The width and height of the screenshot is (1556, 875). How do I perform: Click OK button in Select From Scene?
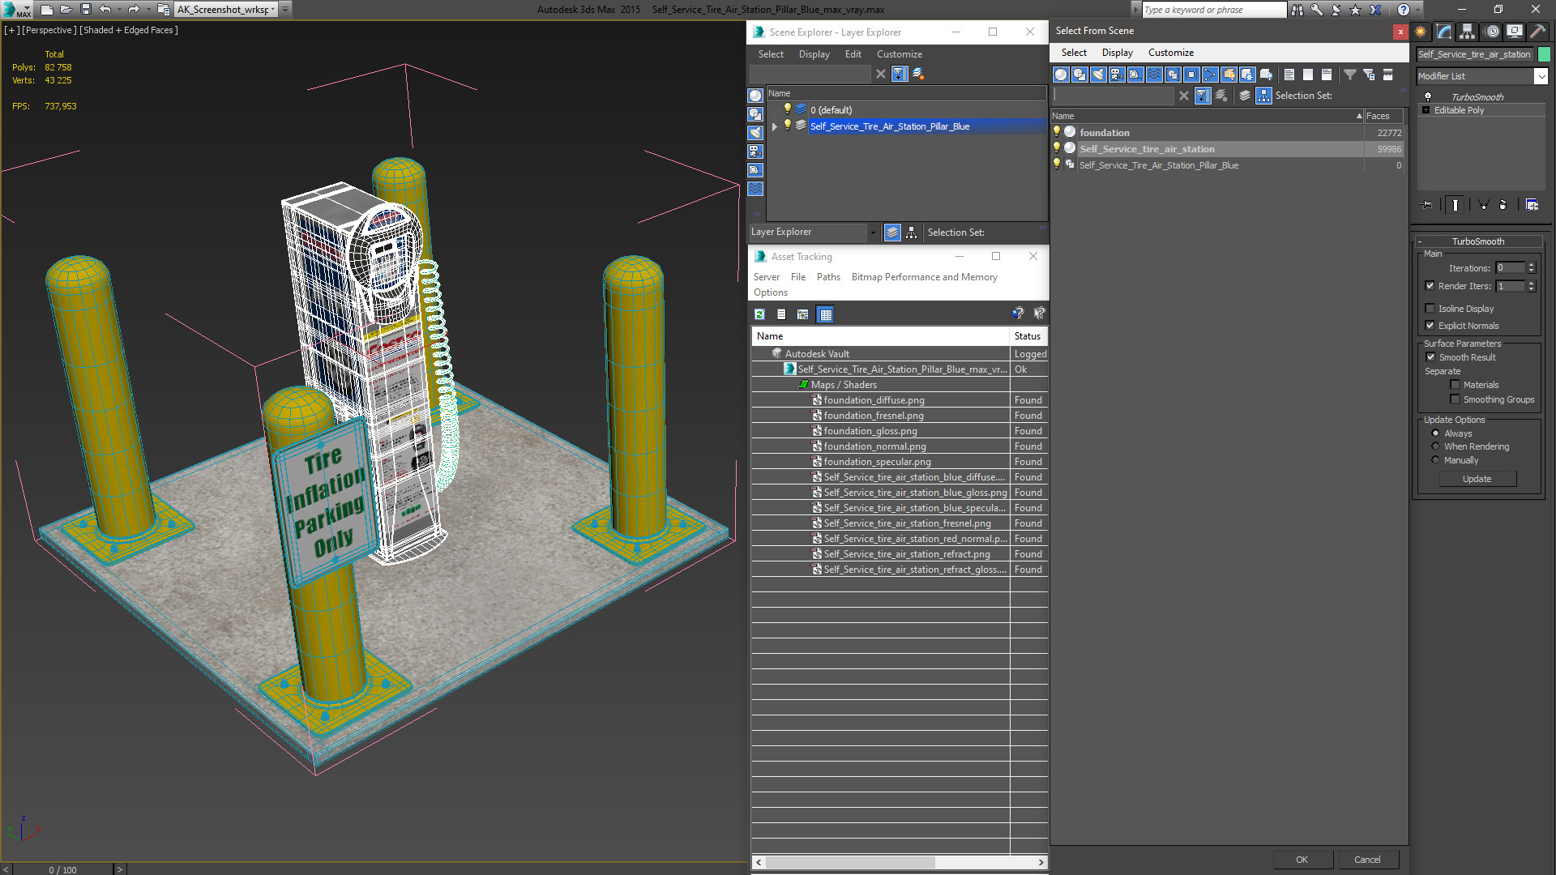(1302, 860)
